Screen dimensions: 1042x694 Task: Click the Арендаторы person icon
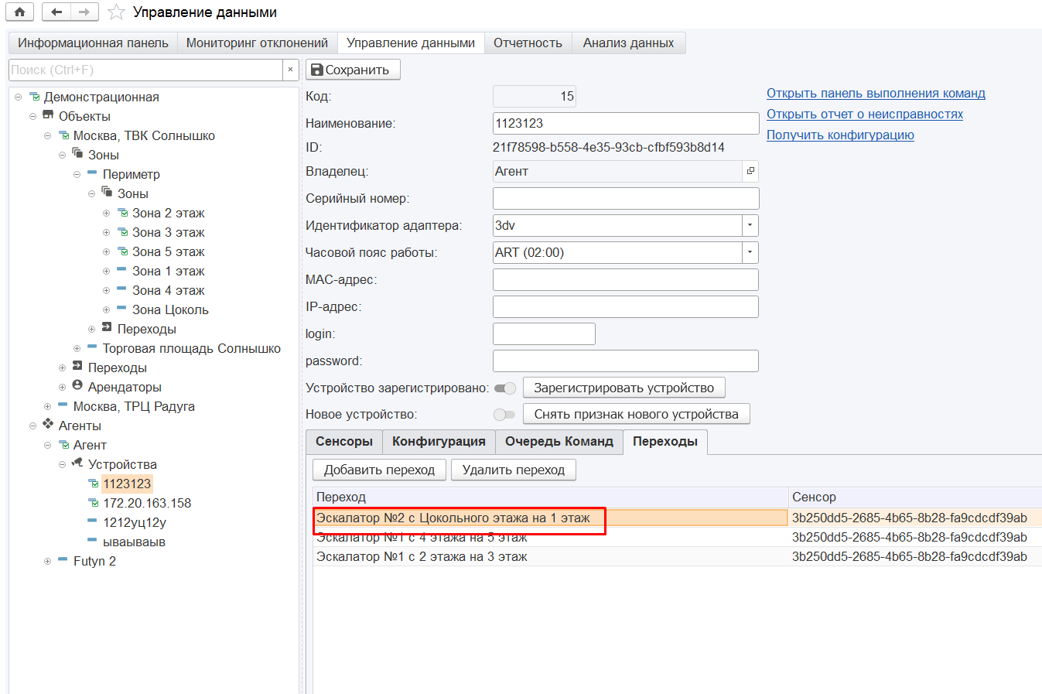[77, 385]
